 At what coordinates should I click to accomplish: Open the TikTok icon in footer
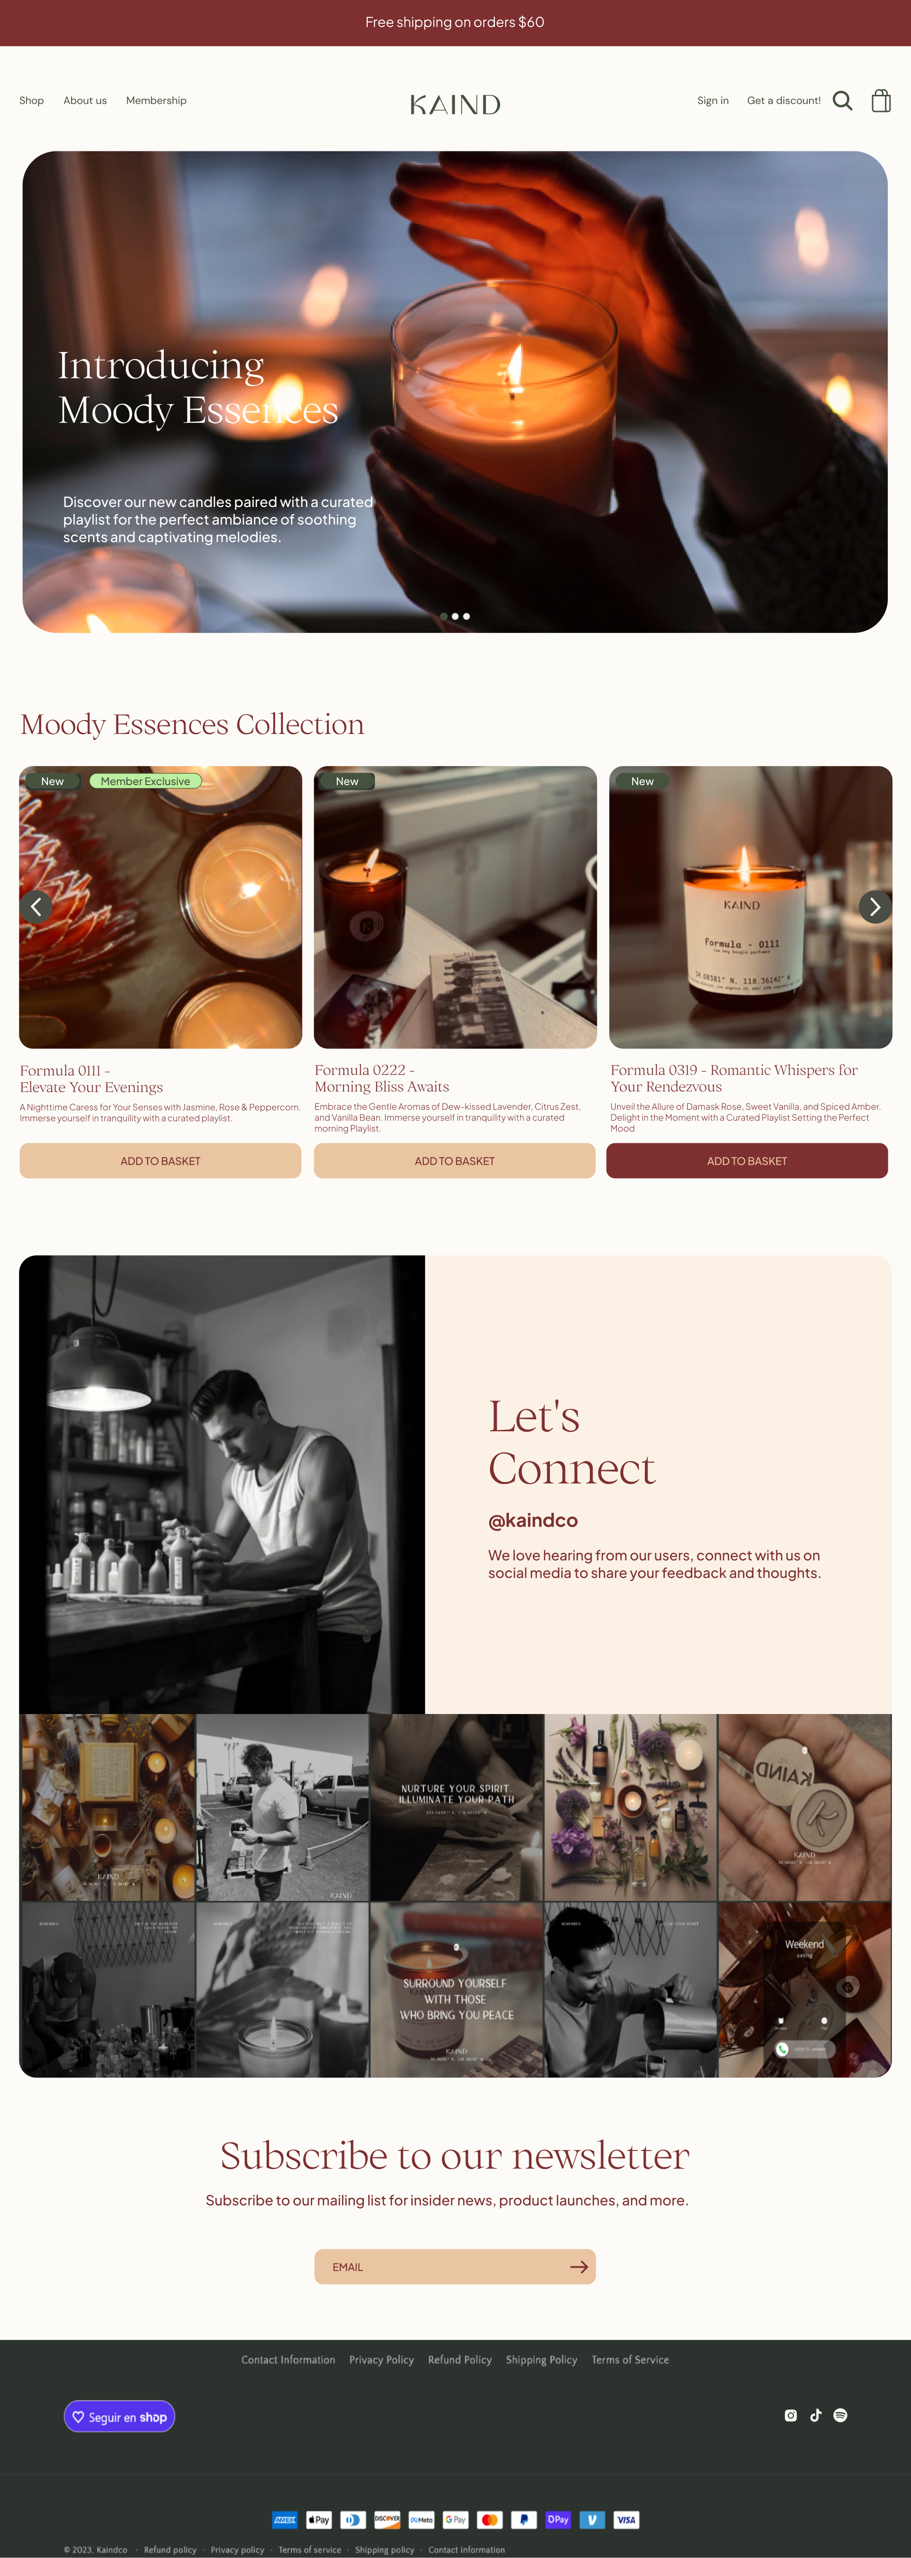coord(816,2415)
